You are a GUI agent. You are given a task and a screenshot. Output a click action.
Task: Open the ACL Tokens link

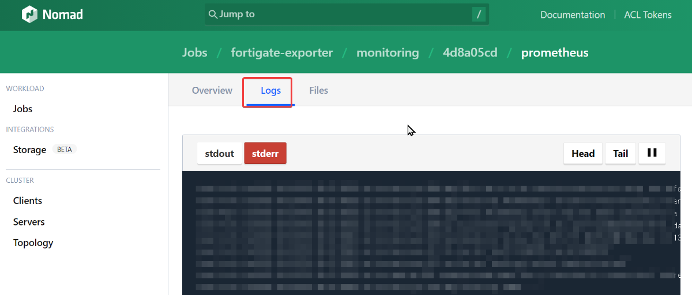pyautogui.click(x=648, y=15)
